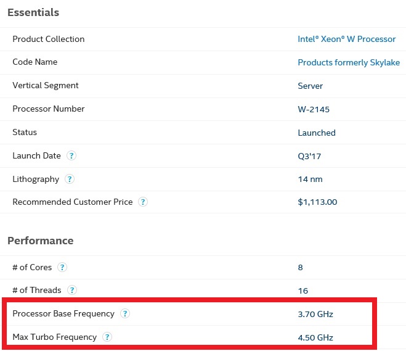
Task: Select the thread count value 16
Action: (x=303, y=291)
